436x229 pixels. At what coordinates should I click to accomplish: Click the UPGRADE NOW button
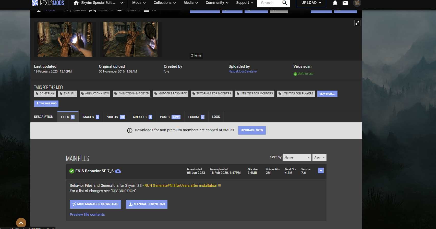point(252,130)
